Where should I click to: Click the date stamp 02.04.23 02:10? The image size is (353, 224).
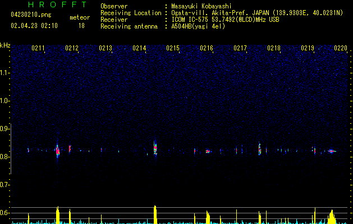[x=34, y=26]
